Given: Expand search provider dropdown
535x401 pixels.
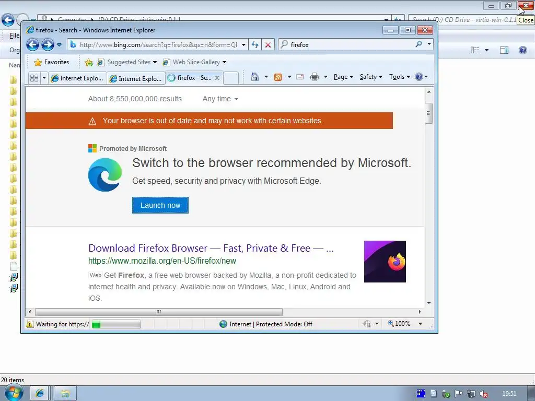Looking at the screenshot, I should coord(429,44).
